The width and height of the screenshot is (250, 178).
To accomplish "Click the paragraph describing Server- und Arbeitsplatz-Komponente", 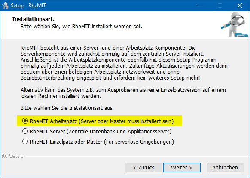I will tap(124, 63).
